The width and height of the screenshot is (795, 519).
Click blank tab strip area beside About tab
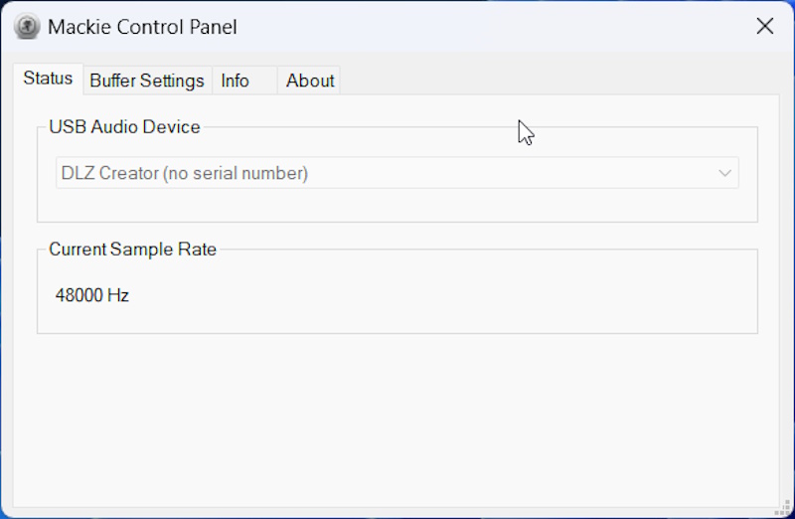(x=557, y=81)
